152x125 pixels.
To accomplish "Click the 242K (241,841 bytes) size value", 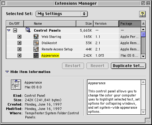I will coord(43,100).
